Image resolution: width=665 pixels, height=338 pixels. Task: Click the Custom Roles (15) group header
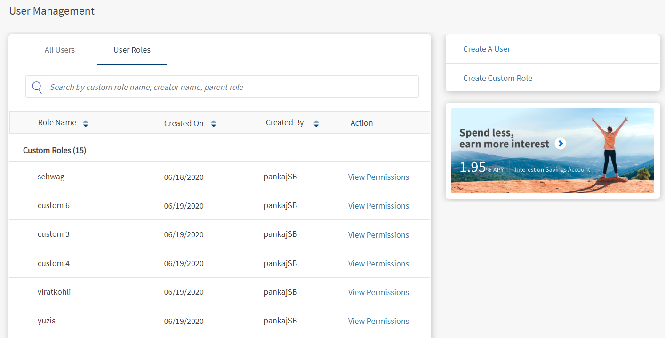[x=55, y=151]
